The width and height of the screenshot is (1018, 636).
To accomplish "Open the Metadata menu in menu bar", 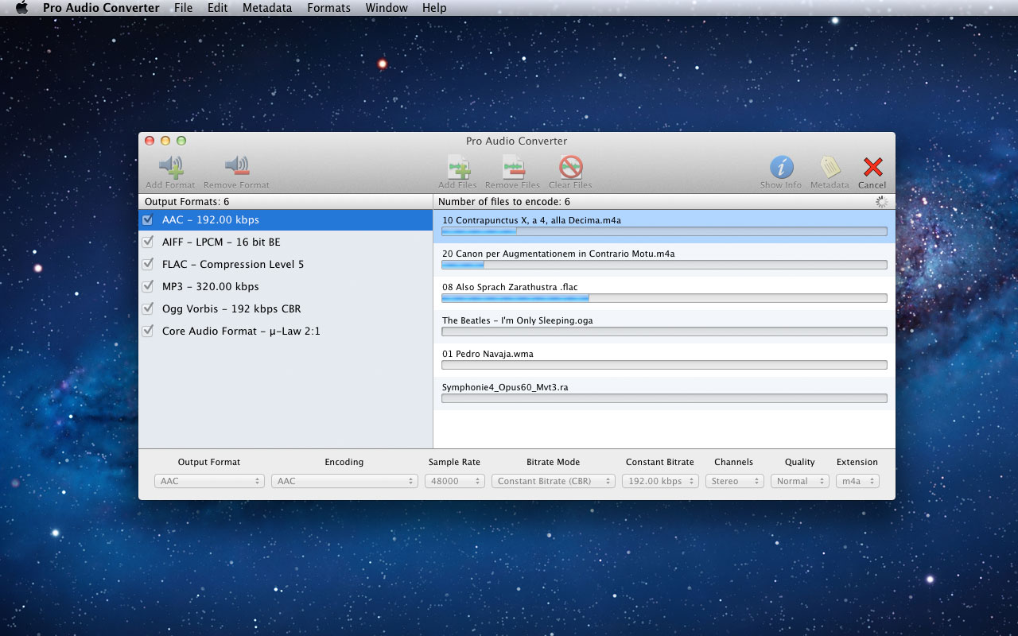I will click(266, 8).
